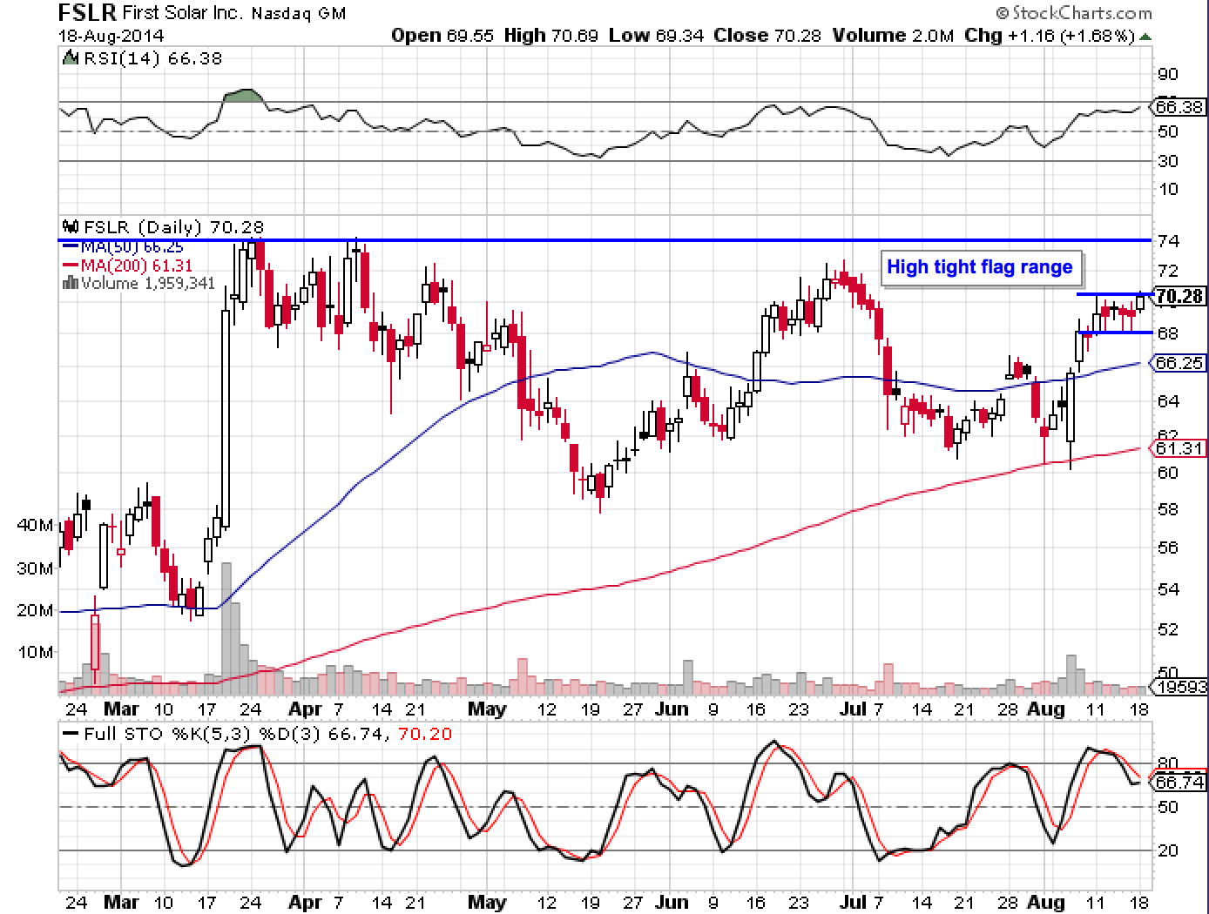Click the 'Jul' month label on upper date axis
The height and width of the screenshot is (914, 1209).
click(854, 709)
